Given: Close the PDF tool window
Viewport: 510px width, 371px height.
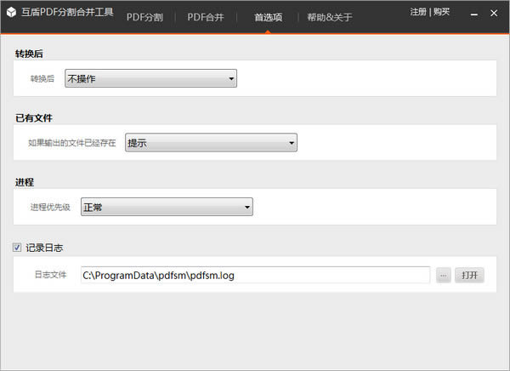Looking at the screenshot, I should (494, 13).
